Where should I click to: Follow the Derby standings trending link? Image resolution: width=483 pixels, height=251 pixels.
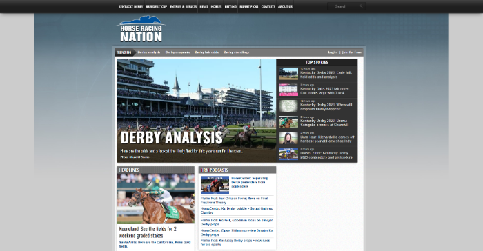tap(236, 52)
